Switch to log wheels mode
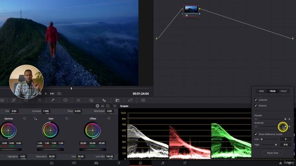Viewport: 296px width, 166px height. pos(108,106)
